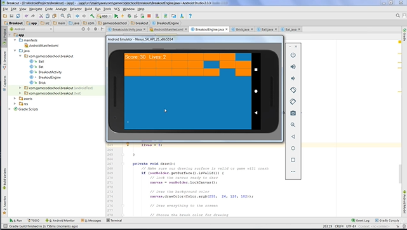The image size is (407, 230).
Task: Click the Help question mark icon
Action: click(190, 16)
